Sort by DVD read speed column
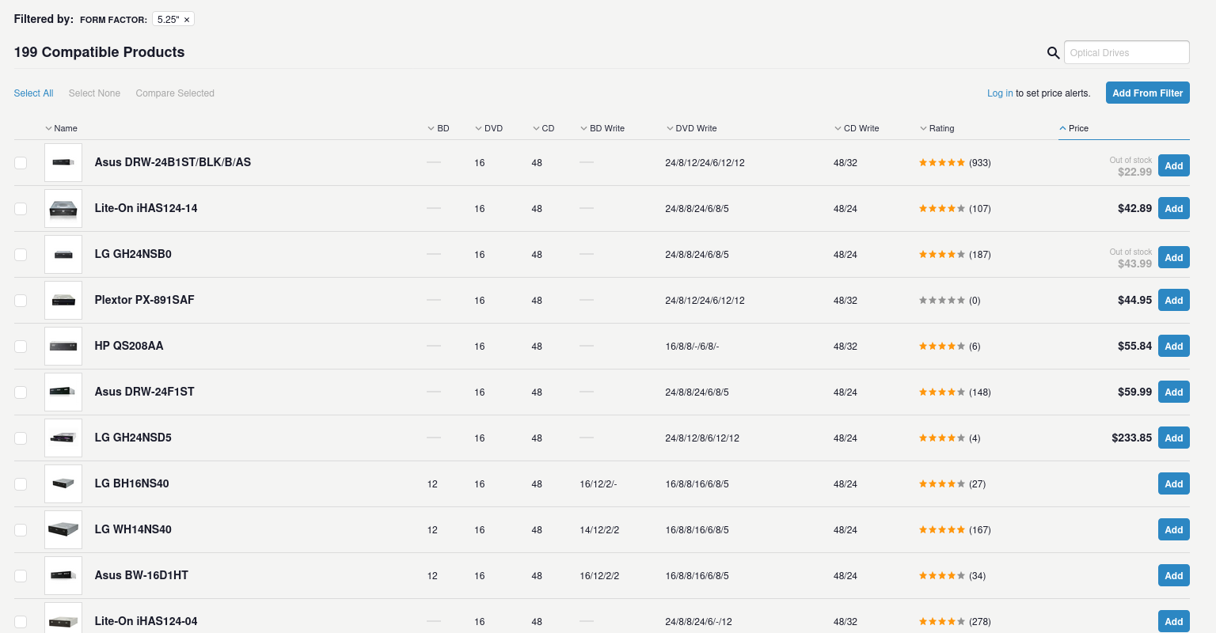 pyautogui.click(x=488, y=128)
